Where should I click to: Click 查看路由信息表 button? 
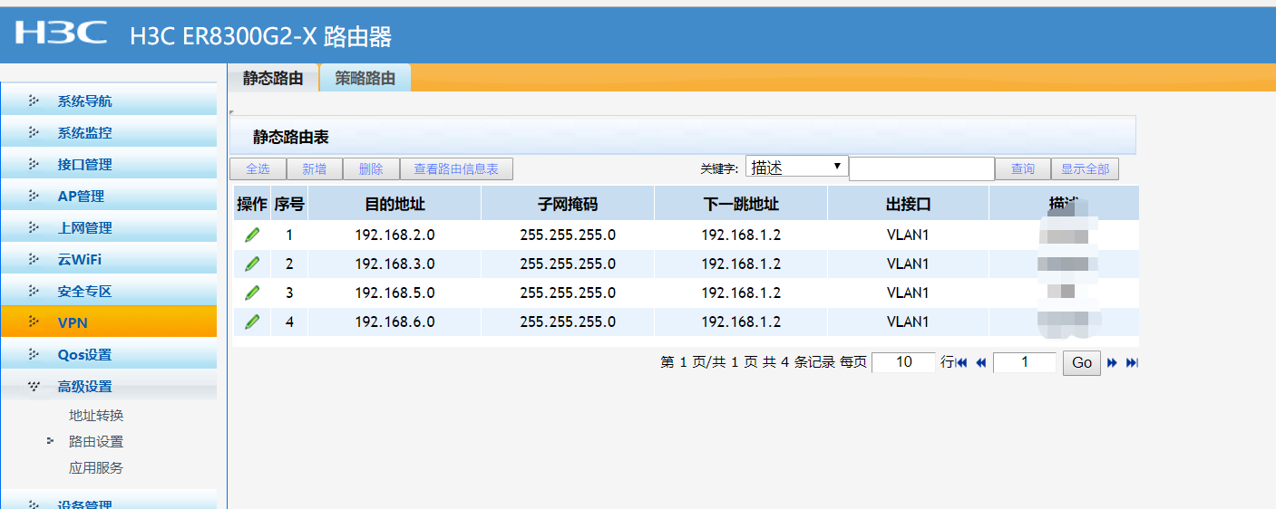click(456, 169)
